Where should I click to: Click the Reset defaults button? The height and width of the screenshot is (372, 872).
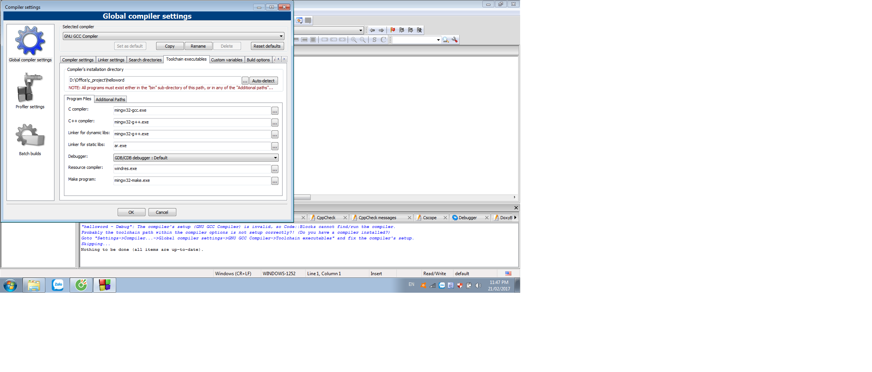(x=267, y=46)
